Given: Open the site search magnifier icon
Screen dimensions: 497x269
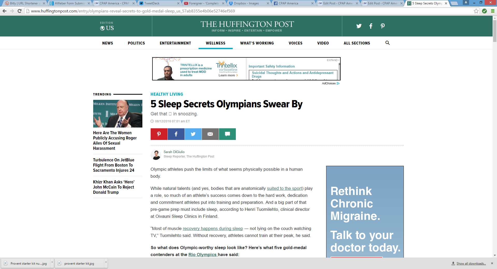Looking at the screenshot, I should click(388, 43).
